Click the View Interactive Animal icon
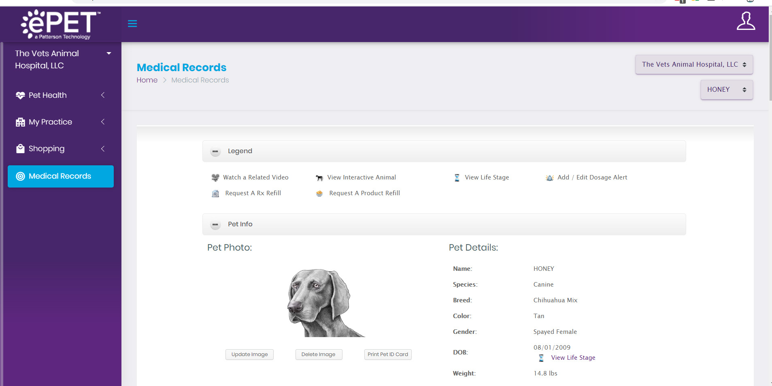 [x=319, y=177]
